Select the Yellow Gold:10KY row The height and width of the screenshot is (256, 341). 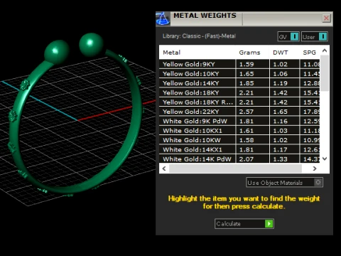[x=239, y=74]
